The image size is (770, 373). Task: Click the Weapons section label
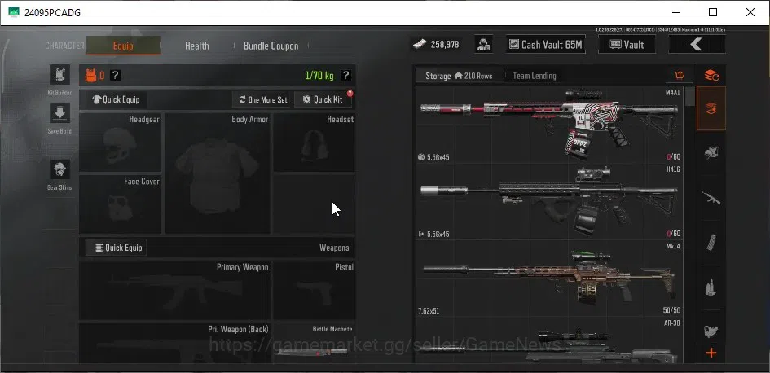click(334, 248)
